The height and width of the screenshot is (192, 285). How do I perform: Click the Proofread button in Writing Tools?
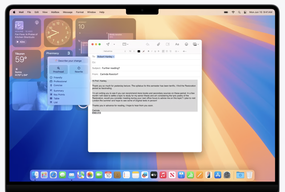(x=58, y=69)
